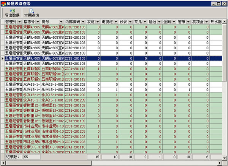Click the 衣柜 column header

click(90, 22)
